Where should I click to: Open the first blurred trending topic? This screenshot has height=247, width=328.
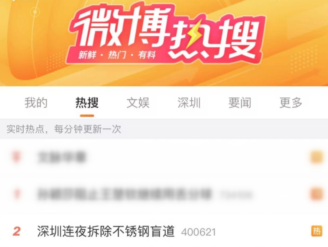pyautogui.click(x=62, y=157)
